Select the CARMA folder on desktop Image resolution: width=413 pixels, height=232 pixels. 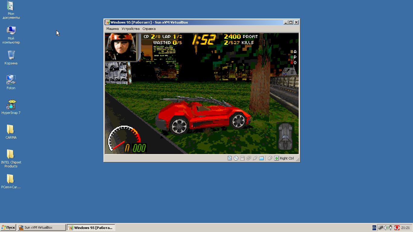click(11, 132)
